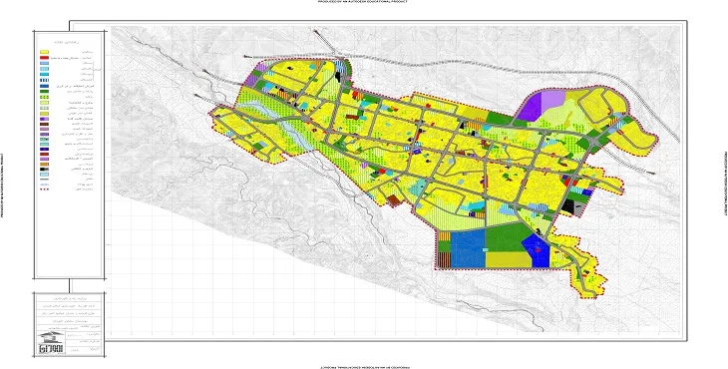Select the large blue rectangular parcel on map

[468, 249]
